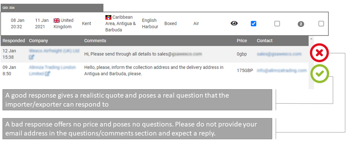Screen dimensions: 355x147
Task: Click the Responded column header
Action: pyautogui.click(x=14, y=41)
